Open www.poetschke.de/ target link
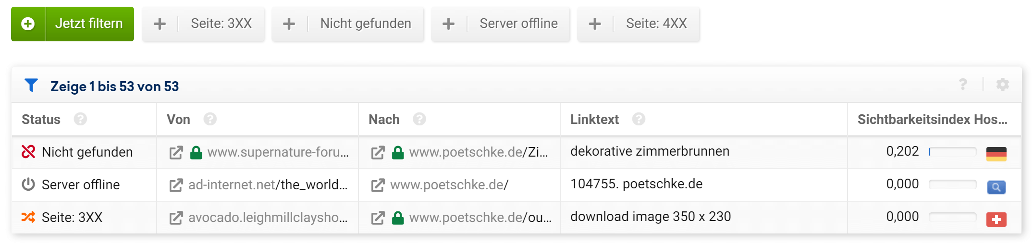The image size is (1033, 245). point(449,185)
